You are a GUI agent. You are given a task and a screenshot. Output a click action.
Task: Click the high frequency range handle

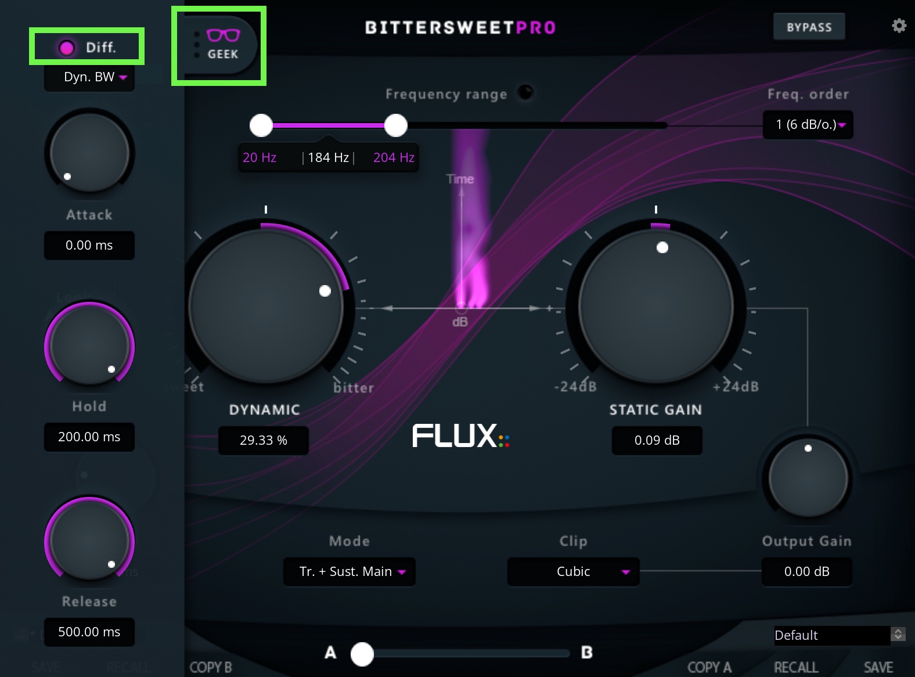[396, 125]
